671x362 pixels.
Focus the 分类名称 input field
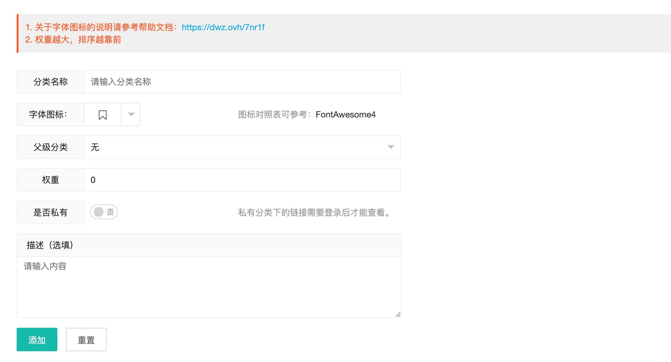pyautogui.click(x=242, y=82)
